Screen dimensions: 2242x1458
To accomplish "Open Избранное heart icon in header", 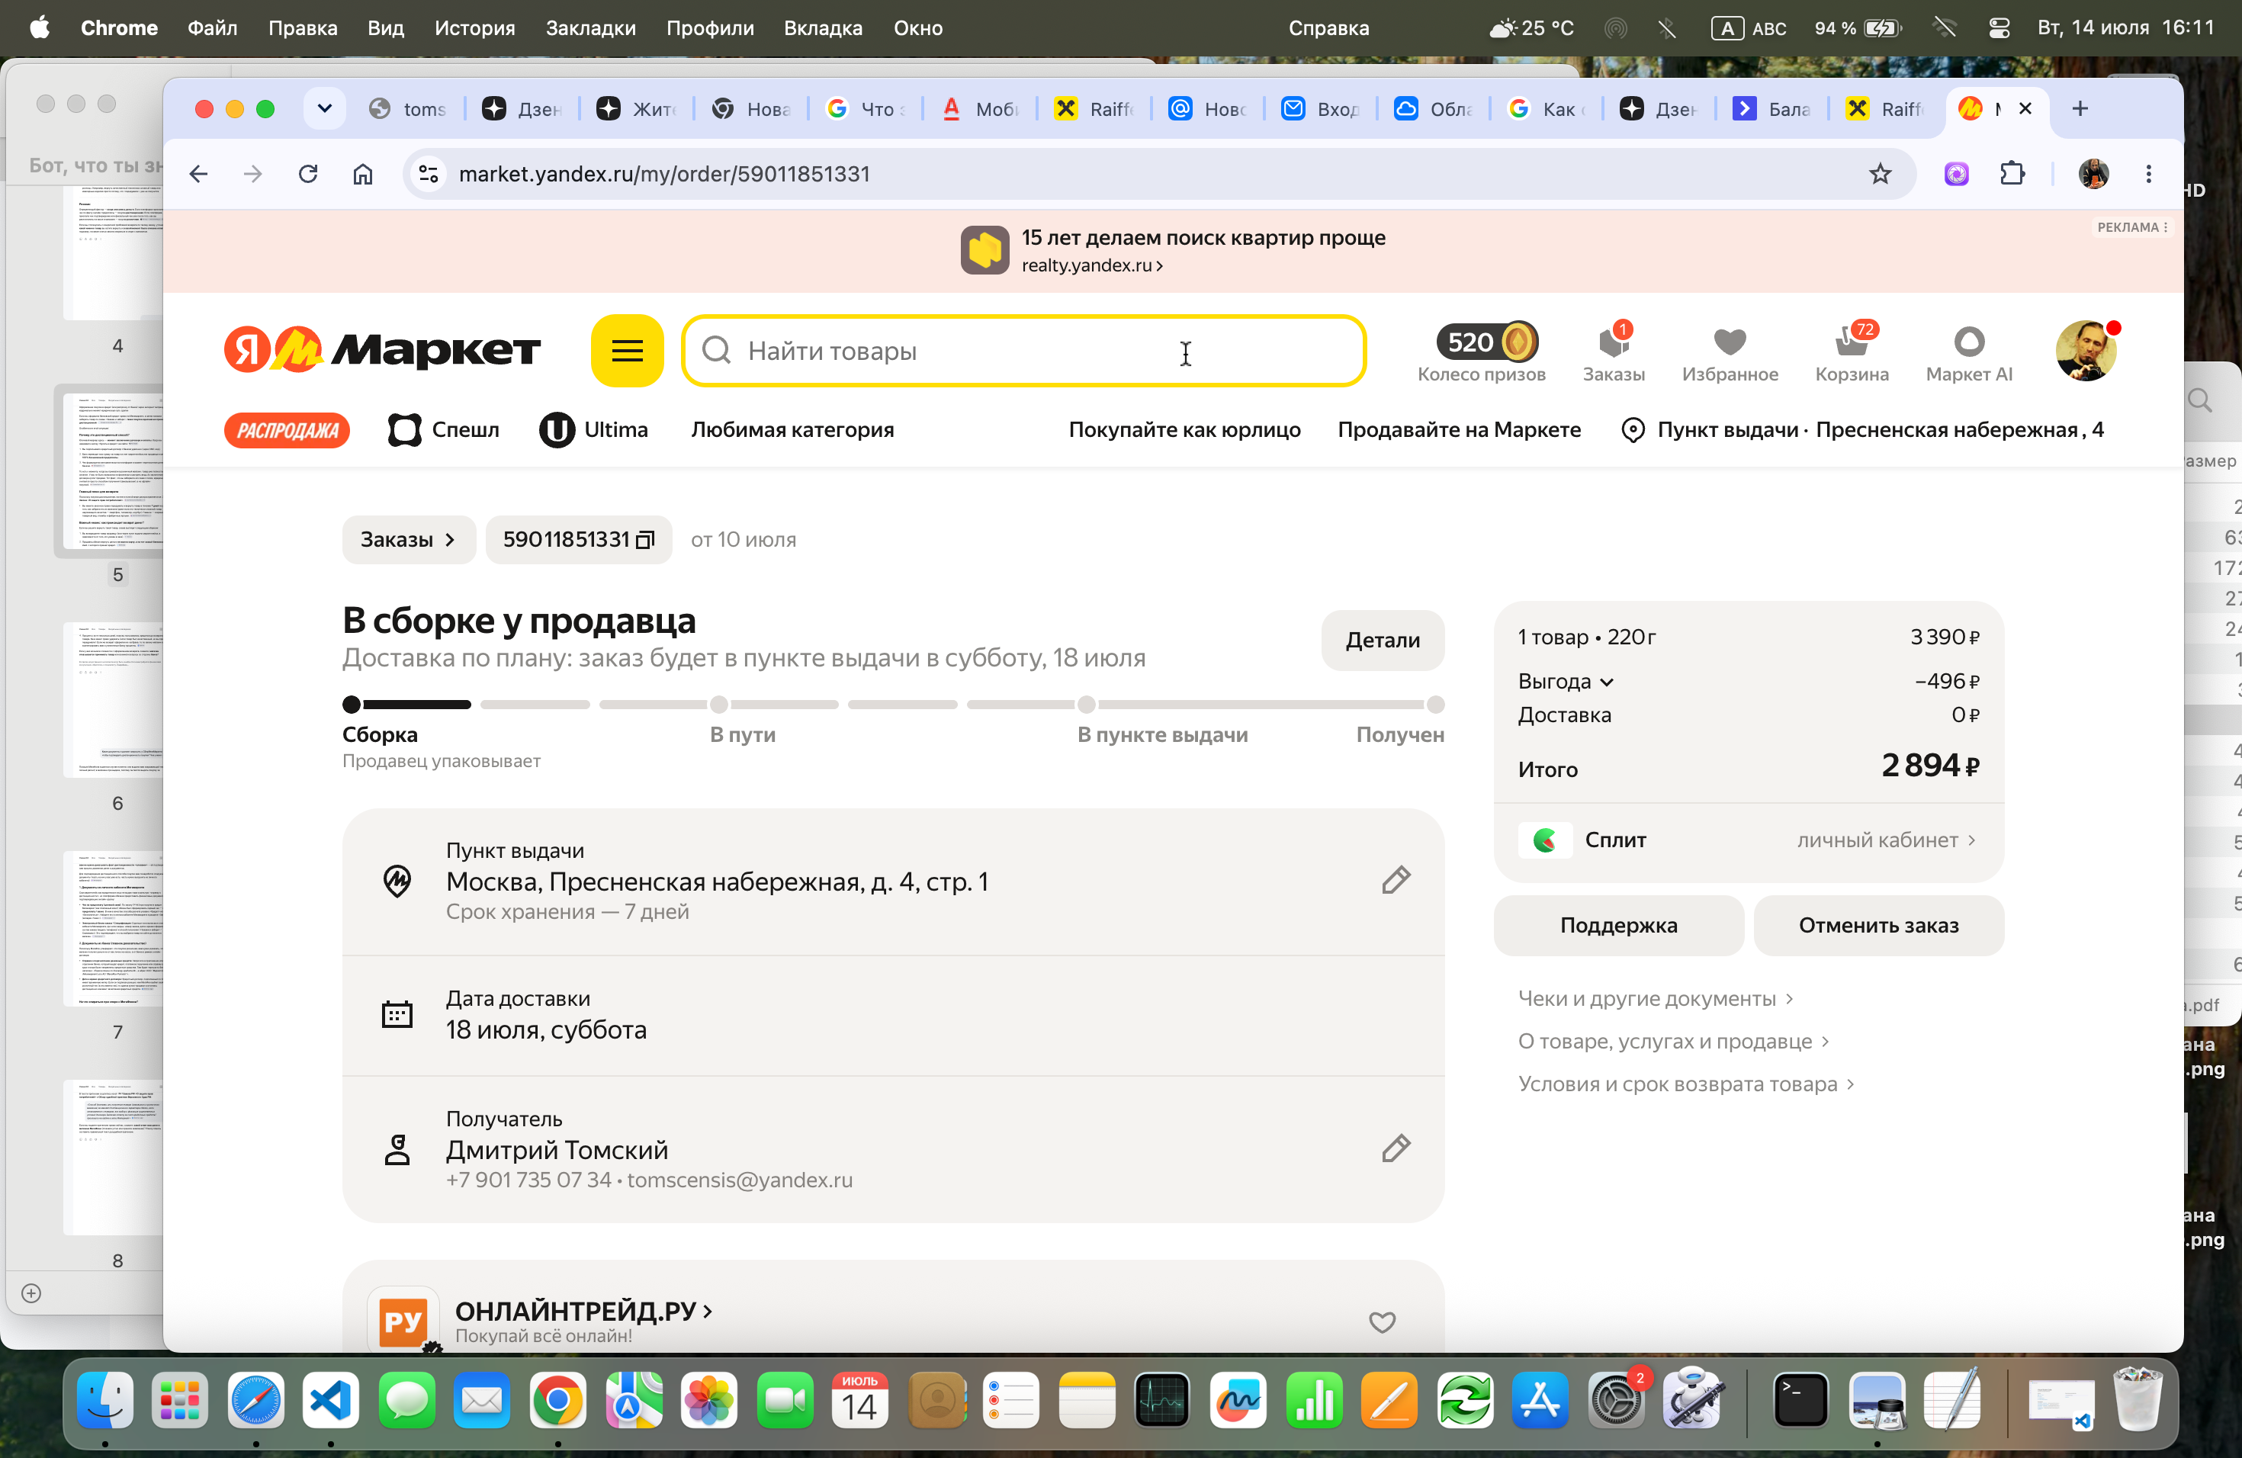I will pos(1730,352).
